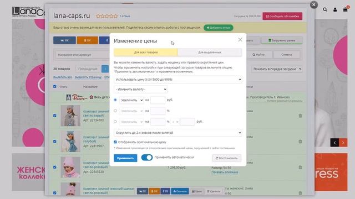Select the percent plus rubles radio option
The height and width of the screenshot is (199, 355).
115,122
